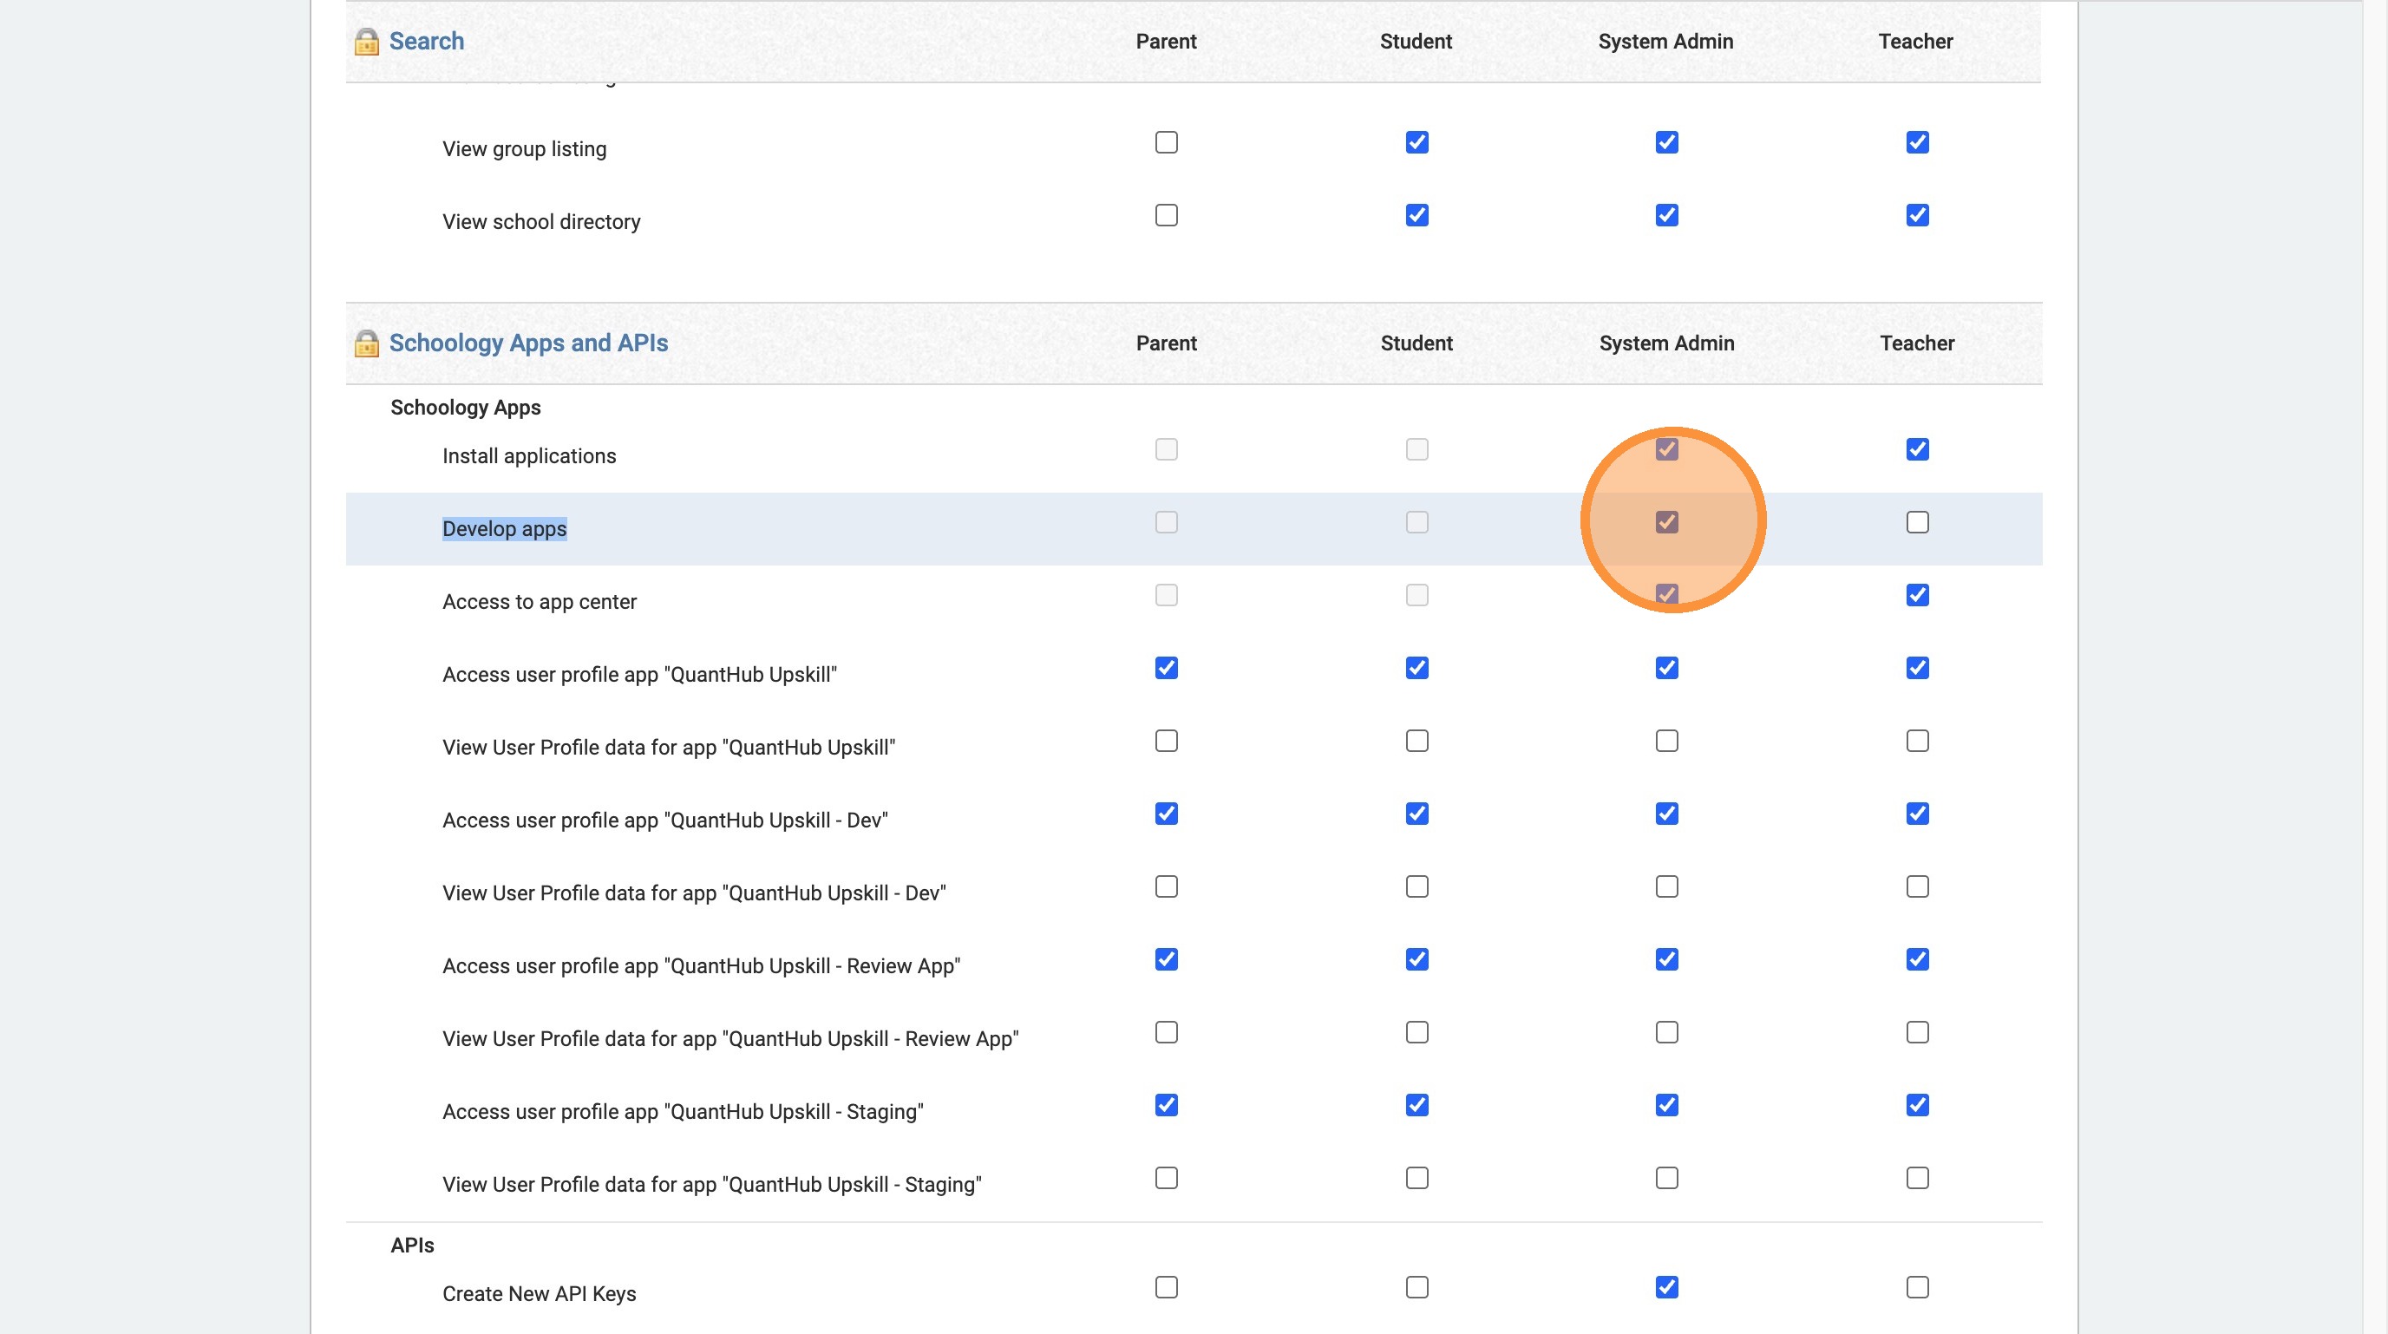Click the lock icon beside Search heading

366,42
